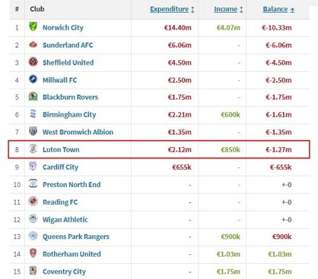Sort table by Expenditure column
The width and height of the screenshot is (318, 279).
point(169,10)
